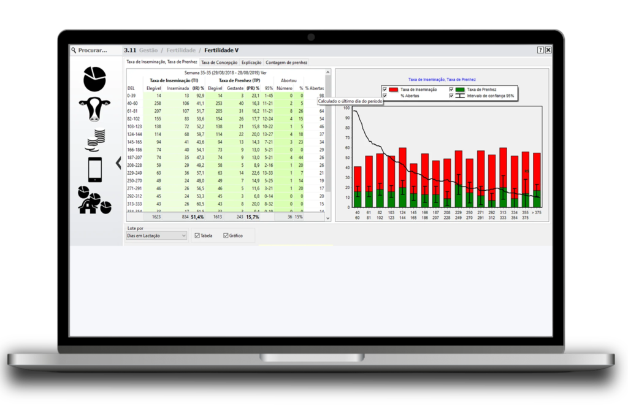Toggle the Taxa de Prenhez legend checkbox
The width and height of the screenshot is (628, 408).
point(451,90)
